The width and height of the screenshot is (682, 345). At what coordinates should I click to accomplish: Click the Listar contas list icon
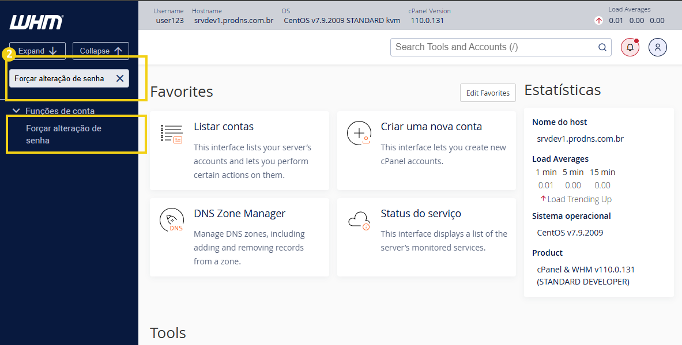(x=171, y=134)
